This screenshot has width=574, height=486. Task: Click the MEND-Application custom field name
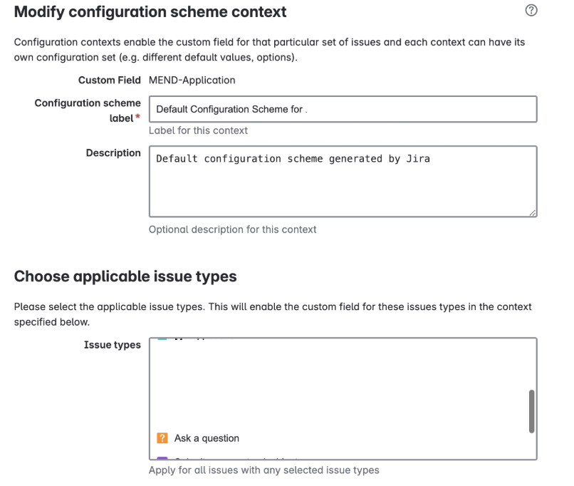click(192, 81)
